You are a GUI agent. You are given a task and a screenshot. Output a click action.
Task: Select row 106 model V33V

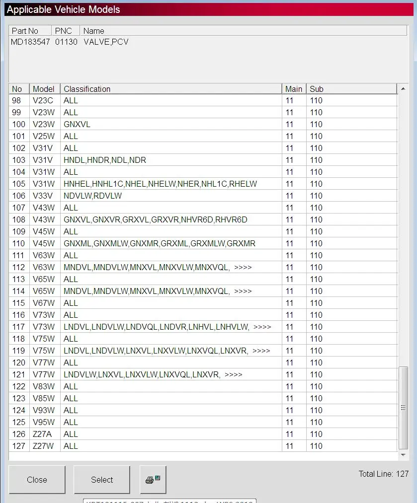pyautogui.click(x=203, y=196)
